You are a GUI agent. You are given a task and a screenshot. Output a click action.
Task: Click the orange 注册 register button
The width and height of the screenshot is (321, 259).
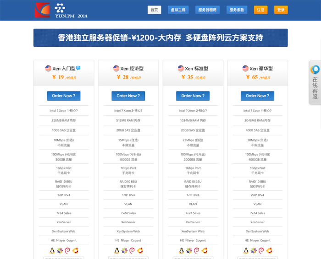(260, 10)
